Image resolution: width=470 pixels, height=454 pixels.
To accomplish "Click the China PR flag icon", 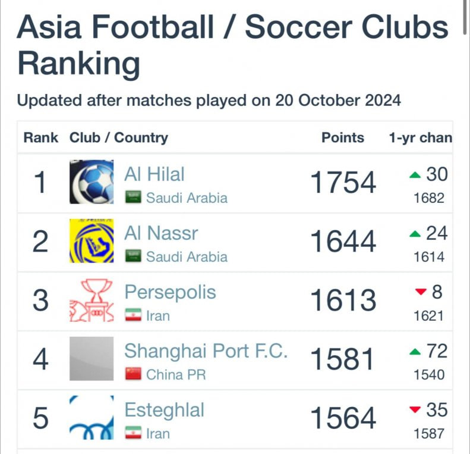I will click(133, 374).
